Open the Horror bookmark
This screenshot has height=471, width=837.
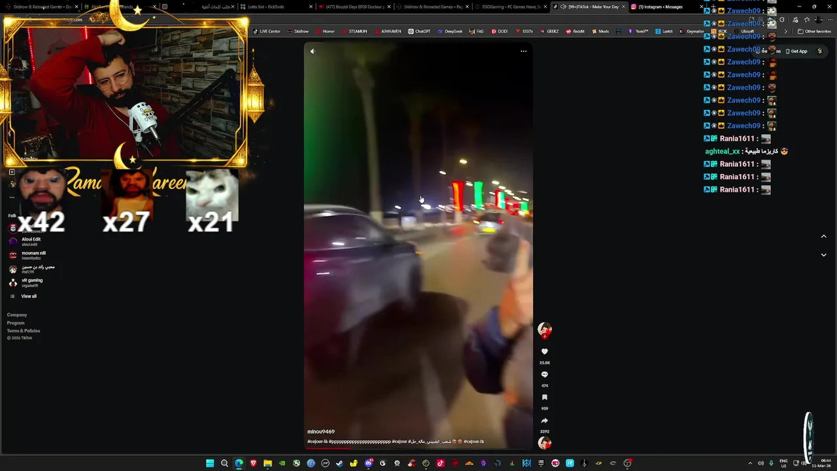325,31
